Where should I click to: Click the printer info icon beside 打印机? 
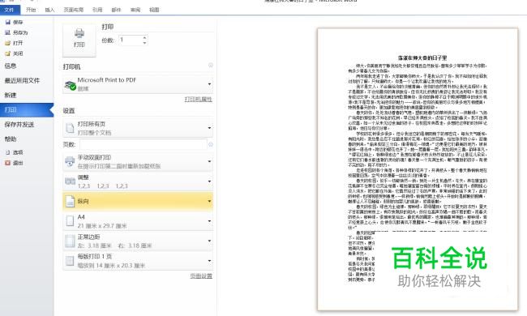[211, 65]
